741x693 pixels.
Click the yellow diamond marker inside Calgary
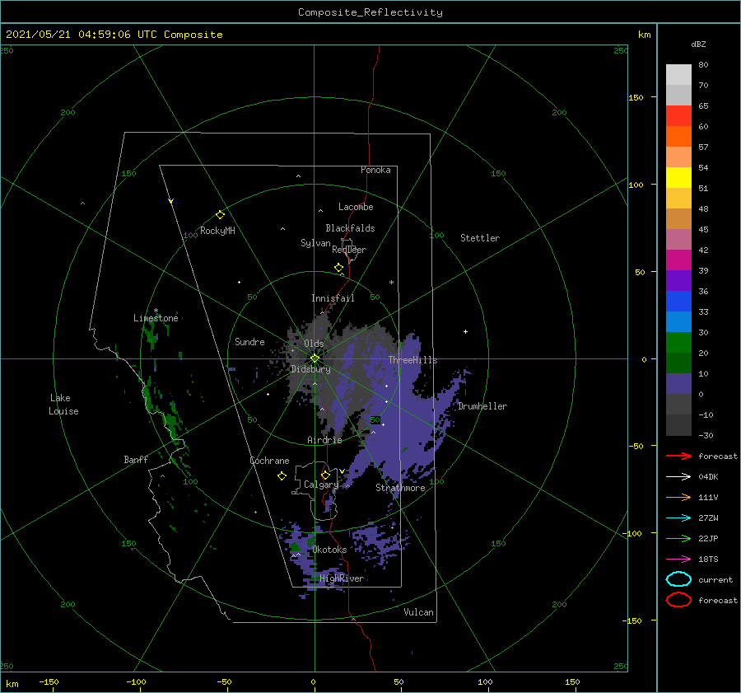(325, 475)
